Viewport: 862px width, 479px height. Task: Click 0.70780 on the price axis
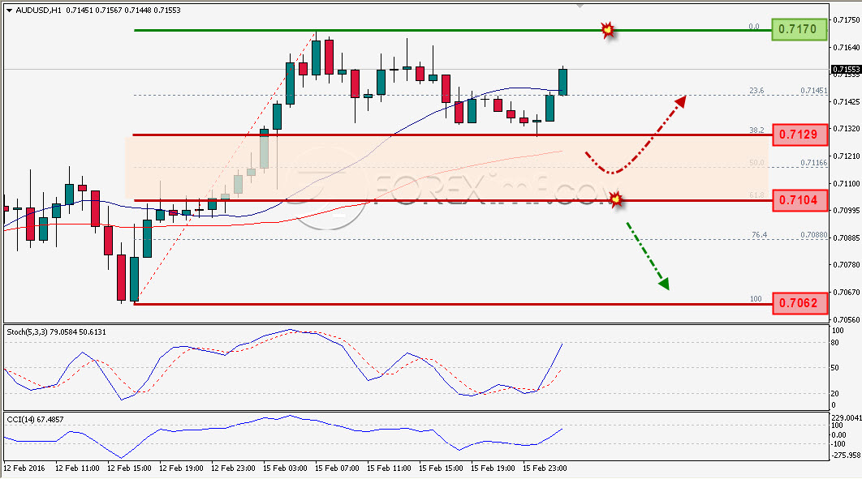(x=847, y=265)
